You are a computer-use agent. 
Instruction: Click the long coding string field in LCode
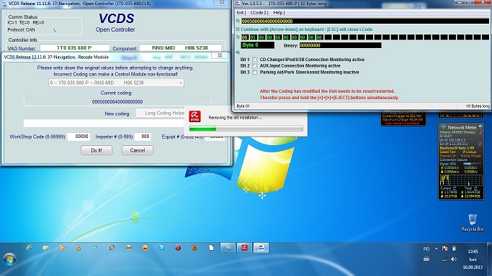pos(365,21)
